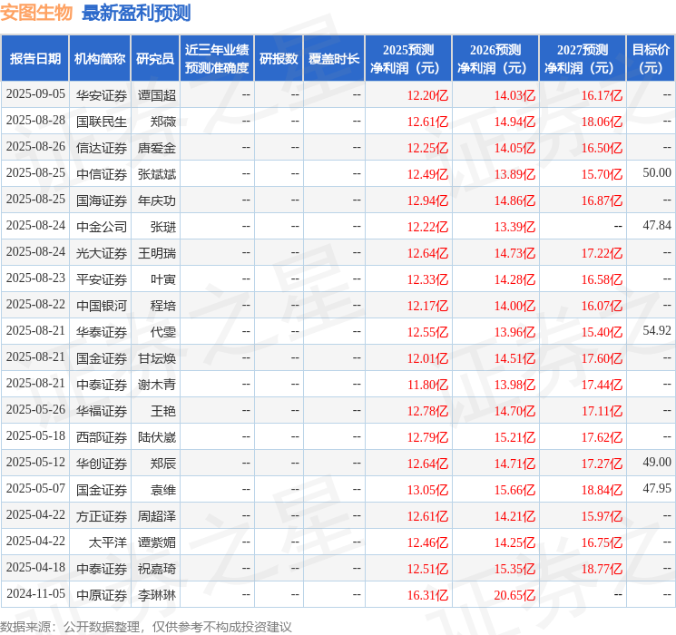Select 太平洋 institution cell
The height and width of the screenshot is (635, 676).
108,542
